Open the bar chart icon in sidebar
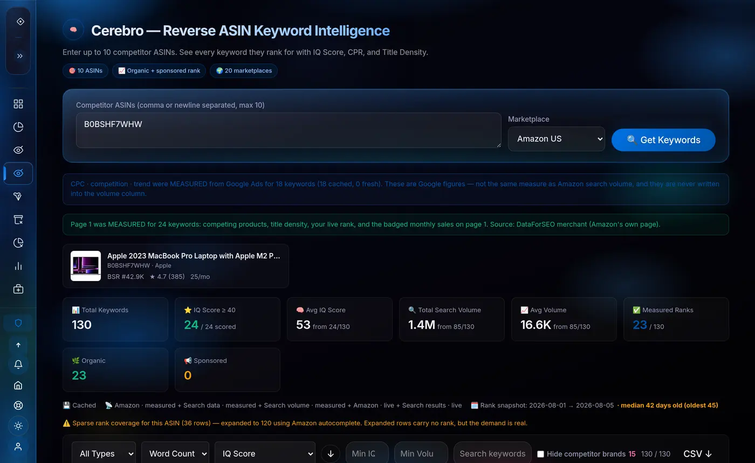This screenshot has height=463, width=755. click(x=18, y=266)
